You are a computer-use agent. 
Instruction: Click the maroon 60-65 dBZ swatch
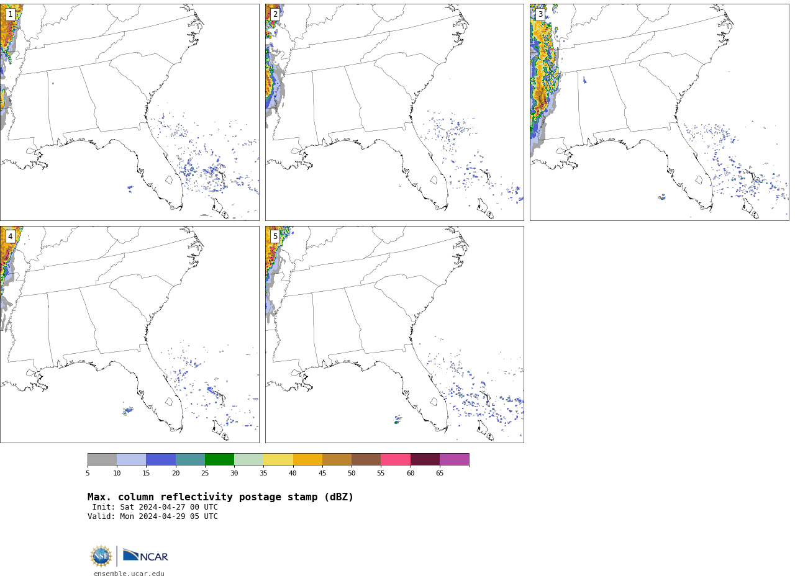pos(425,459)
